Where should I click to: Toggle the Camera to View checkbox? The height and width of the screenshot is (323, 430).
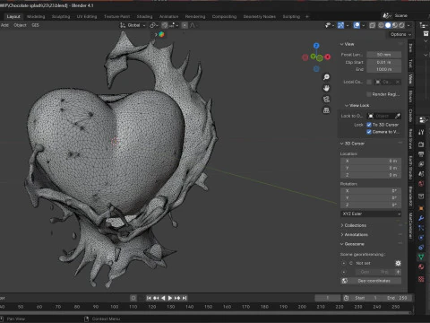coord(369,132)
